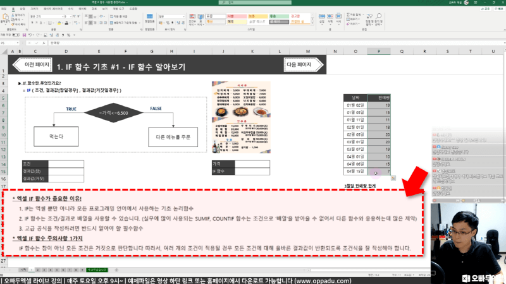This screenshot has height=284, width=506.
Task: Click the previous page (이전 페이지) button
Action: click(32, 65)
